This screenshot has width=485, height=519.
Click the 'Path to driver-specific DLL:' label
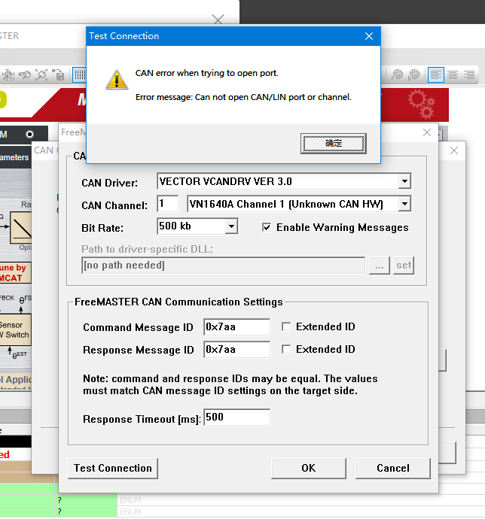tap(147, 249)
